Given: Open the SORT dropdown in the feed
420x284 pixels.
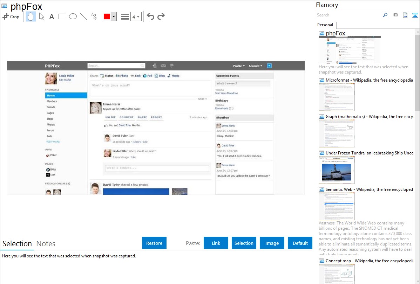Looking at the screenshot, I should pos(203,99).
